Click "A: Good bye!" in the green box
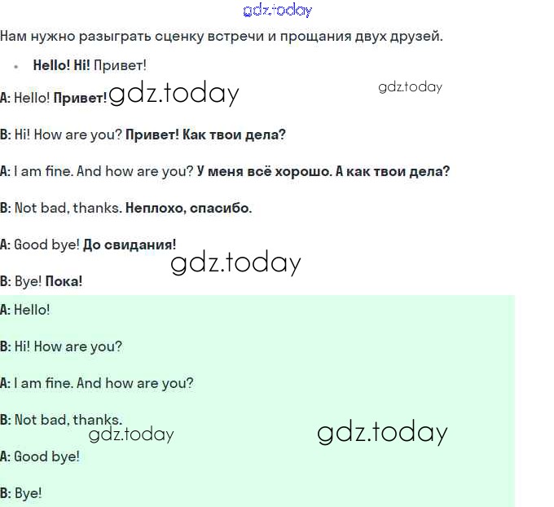 [x=40, y=456]
